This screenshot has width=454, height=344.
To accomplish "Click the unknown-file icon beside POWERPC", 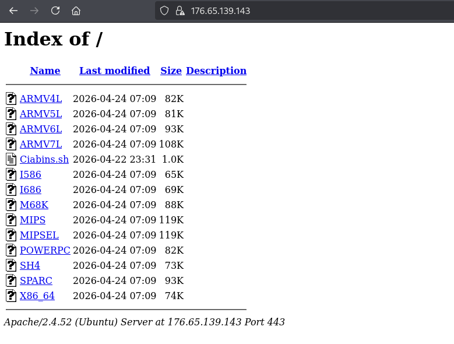I will 11,250.
